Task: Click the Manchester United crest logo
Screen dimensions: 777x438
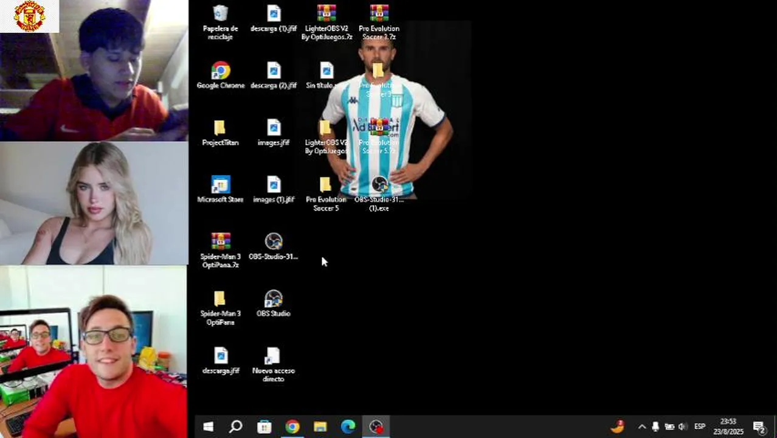Action: (x=29, y=16)
